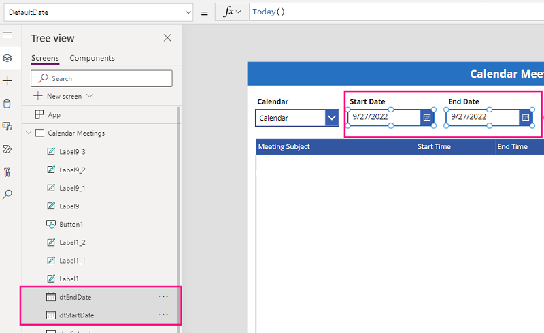This screenshot has width=544, height=333.
Task: Open more options for dtEndDate
Action: point(163,296)
